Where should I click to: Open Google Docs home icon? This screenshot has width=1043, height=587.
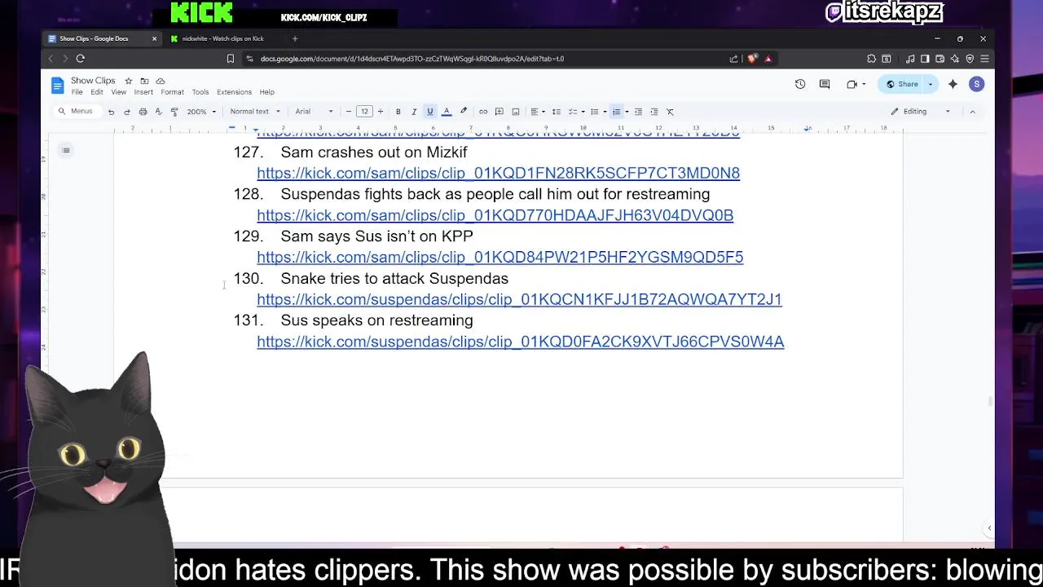(x=57, y=85)
